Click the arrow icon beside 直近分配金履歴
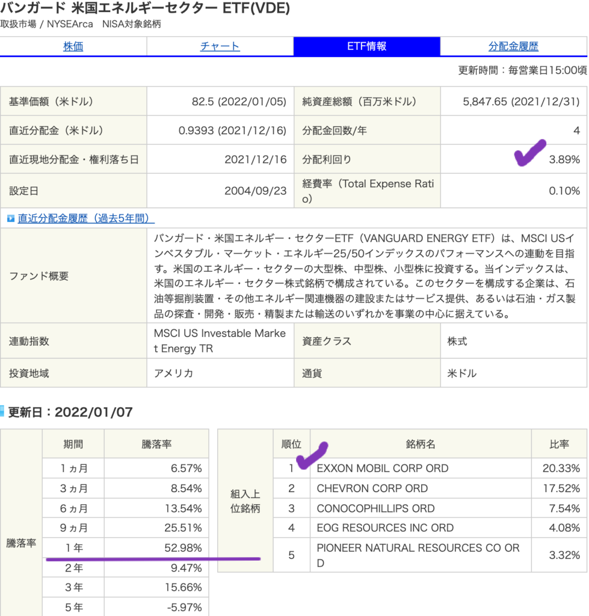 pyautogui.click(x=11, y=218)
